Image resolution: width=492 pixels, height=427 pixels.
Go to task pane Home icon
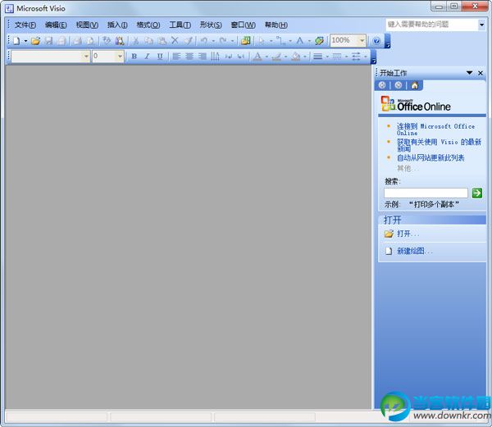(414, 85)
